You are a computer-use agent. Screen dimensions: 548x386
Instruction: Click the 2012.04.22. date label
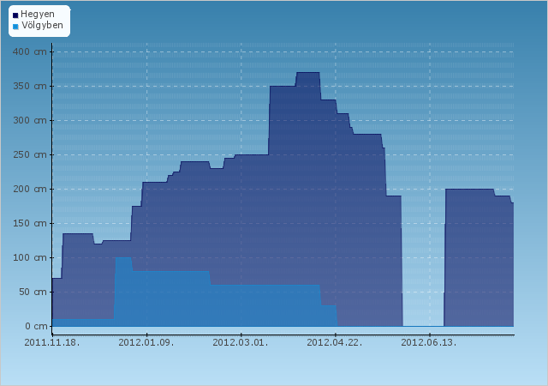point(335,342)
